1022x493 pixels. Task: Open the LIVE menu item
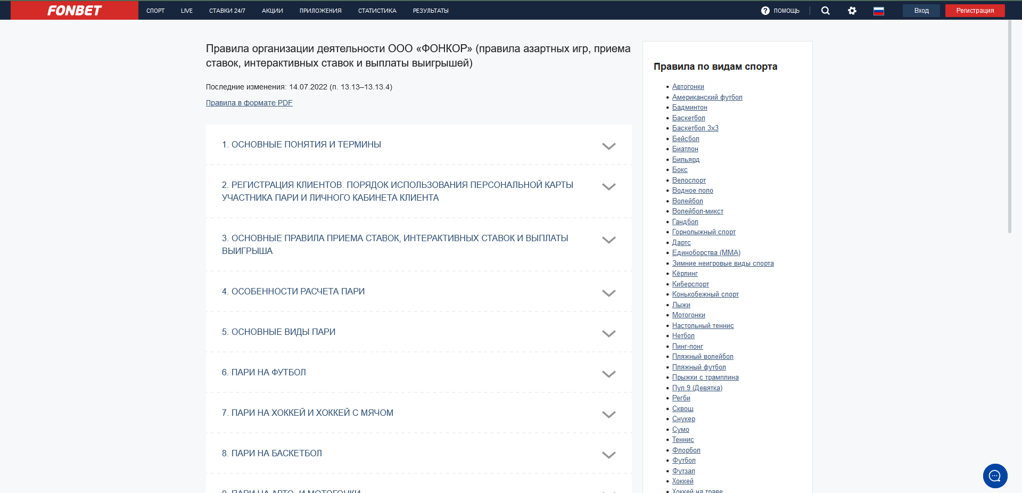click(187, 11)
